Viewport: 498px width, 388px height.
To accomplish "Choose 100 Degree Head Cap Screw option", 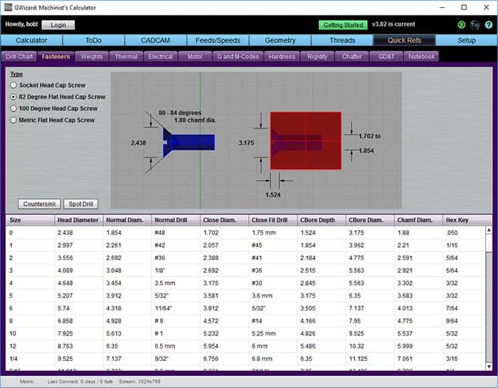I will point(14,109).
